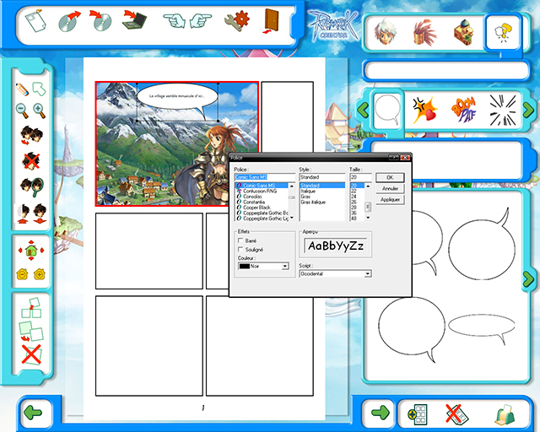Click the move house arrows icon

click(x=31, y=251)
